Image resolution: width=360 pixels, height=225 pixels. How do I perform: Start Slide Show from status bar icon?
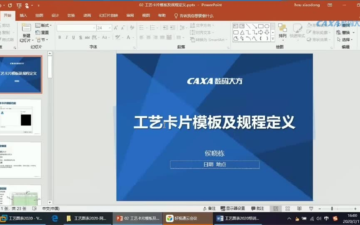pos(311,208)
